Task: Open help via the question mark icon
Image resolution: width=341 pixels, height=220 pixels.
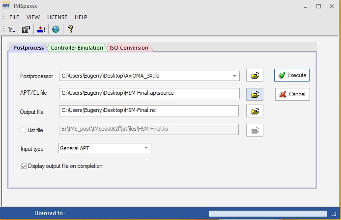Action: pos(71,29)
